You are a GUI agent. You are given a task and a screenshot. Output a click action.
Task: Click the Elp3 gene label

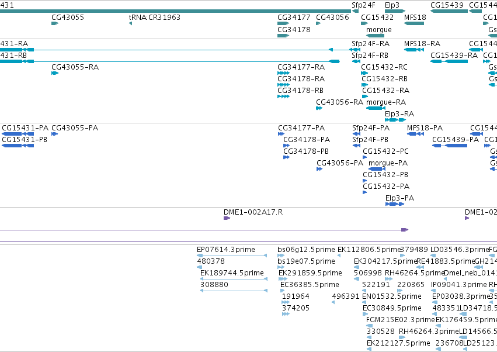click(x=392, y=5)
